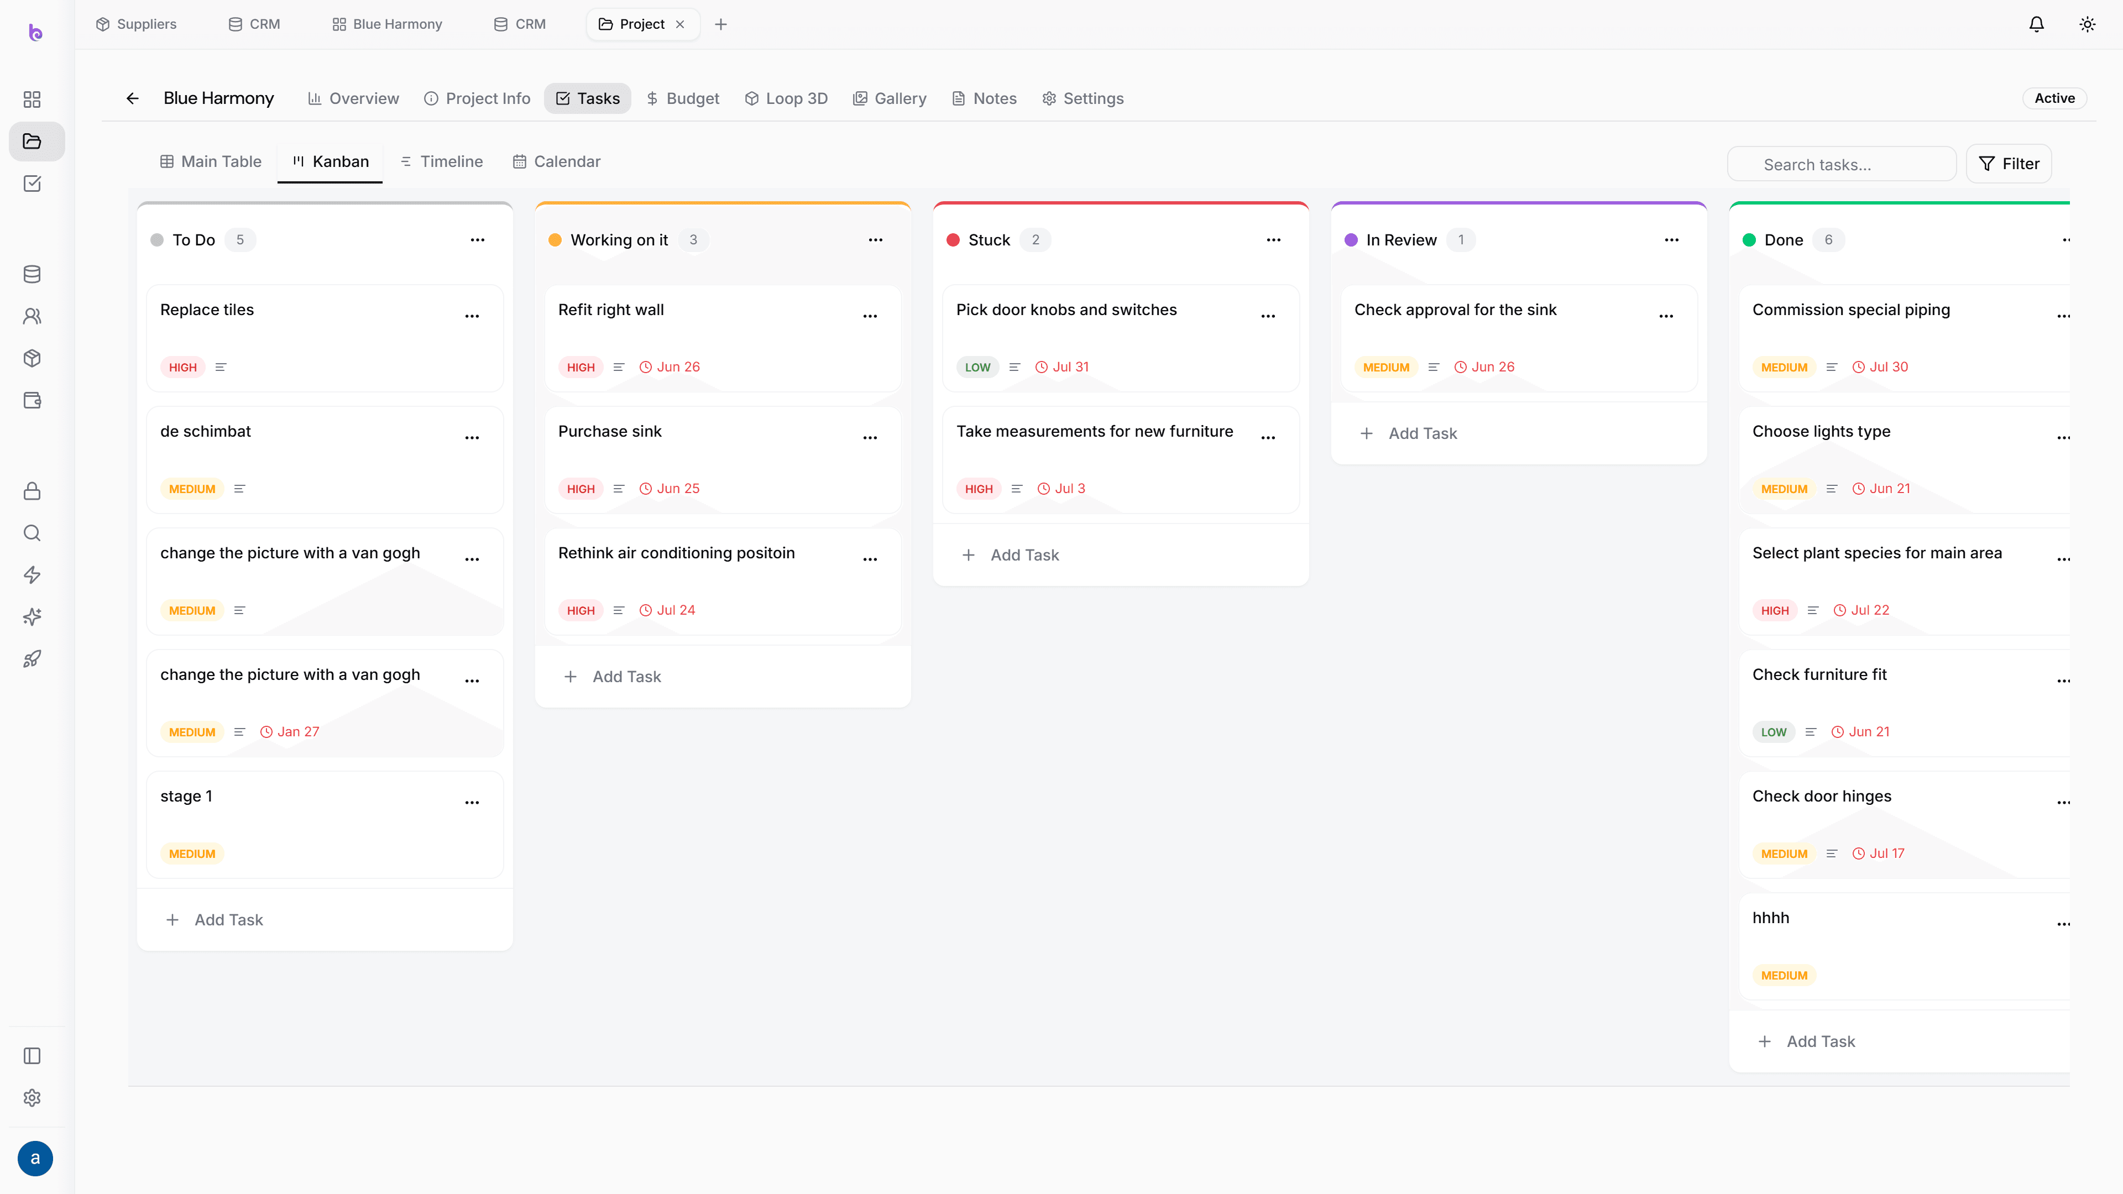The height and width of the screenshot is (1194, 2123).
Task: Click the app logo at top left
Action: [x=35, y=33]
